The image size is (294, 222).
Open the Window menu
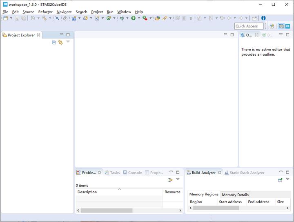click(x=124, y=12)
